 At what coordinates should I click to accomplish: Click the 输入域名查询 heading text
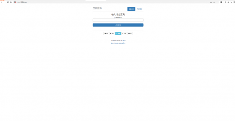(x=118, y=15)
